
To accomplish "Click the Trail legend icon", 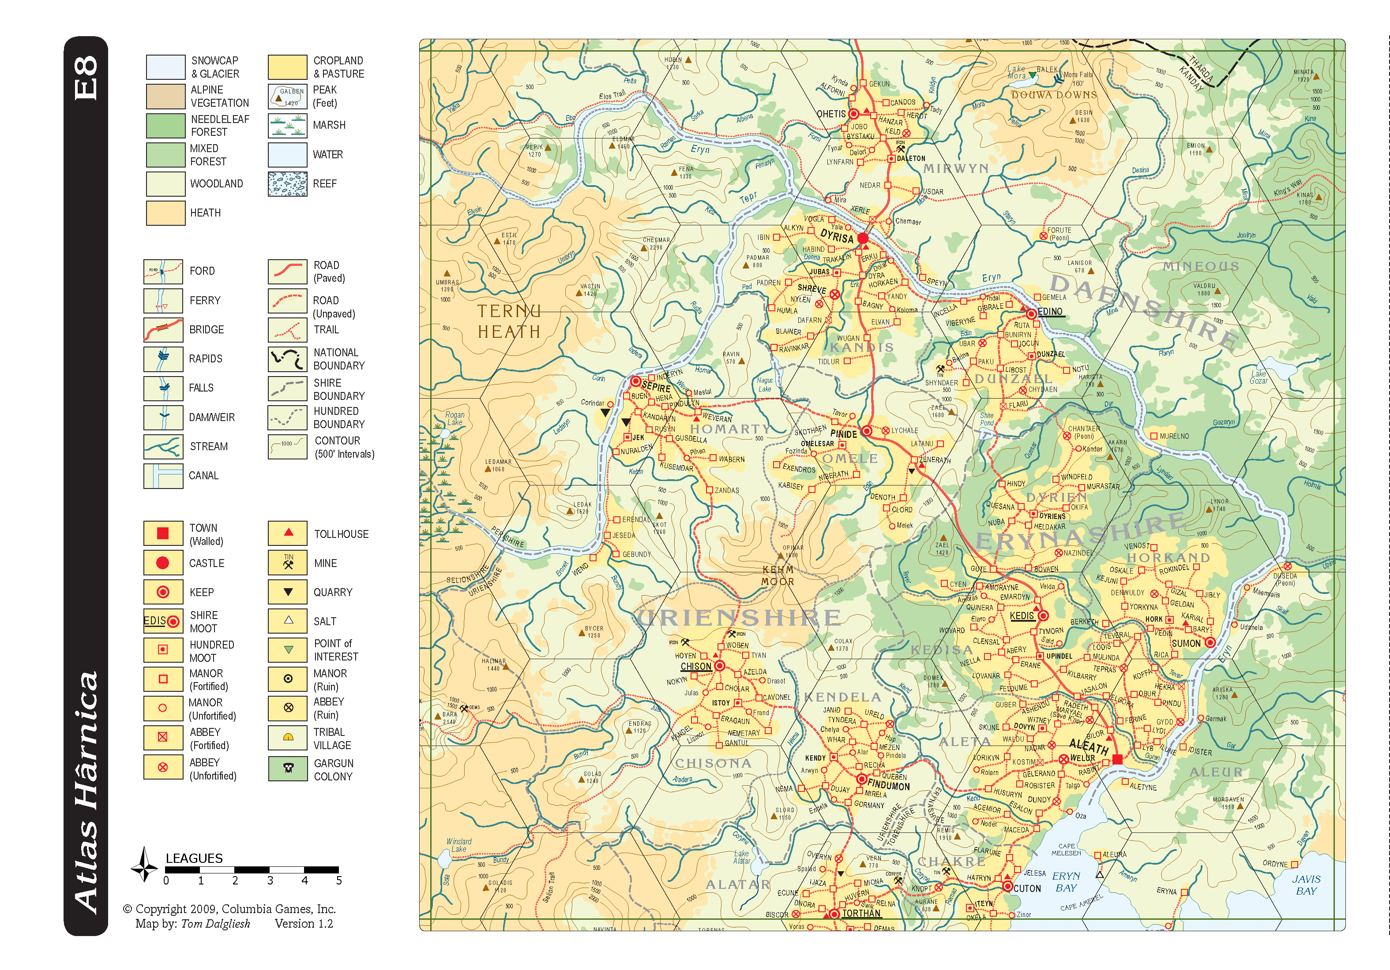I will 288,330.
